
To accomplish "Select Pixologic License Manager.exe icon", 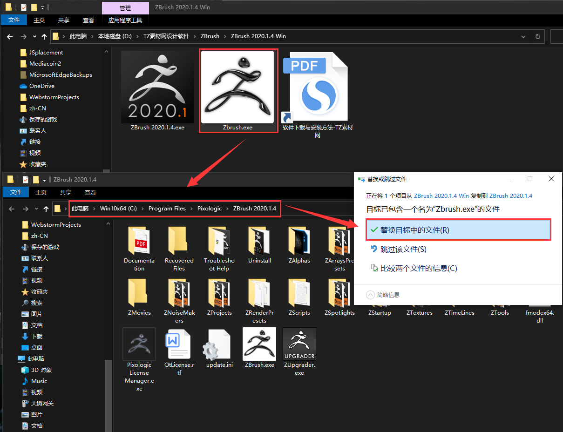I will pyautogui.click(x=139, y=344).
